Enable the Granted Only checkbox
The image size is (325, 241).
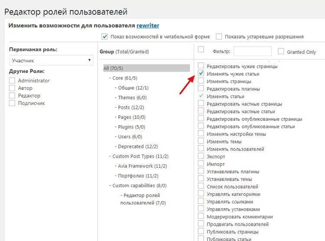coord(281,51)
